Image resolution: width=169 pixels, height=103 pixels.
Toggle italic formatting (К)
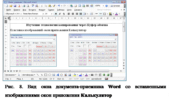(60, 14)
